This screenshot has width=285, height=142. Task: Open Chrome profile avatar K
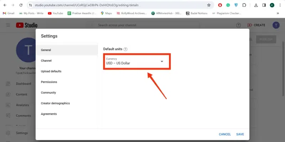tap(272, 5)
